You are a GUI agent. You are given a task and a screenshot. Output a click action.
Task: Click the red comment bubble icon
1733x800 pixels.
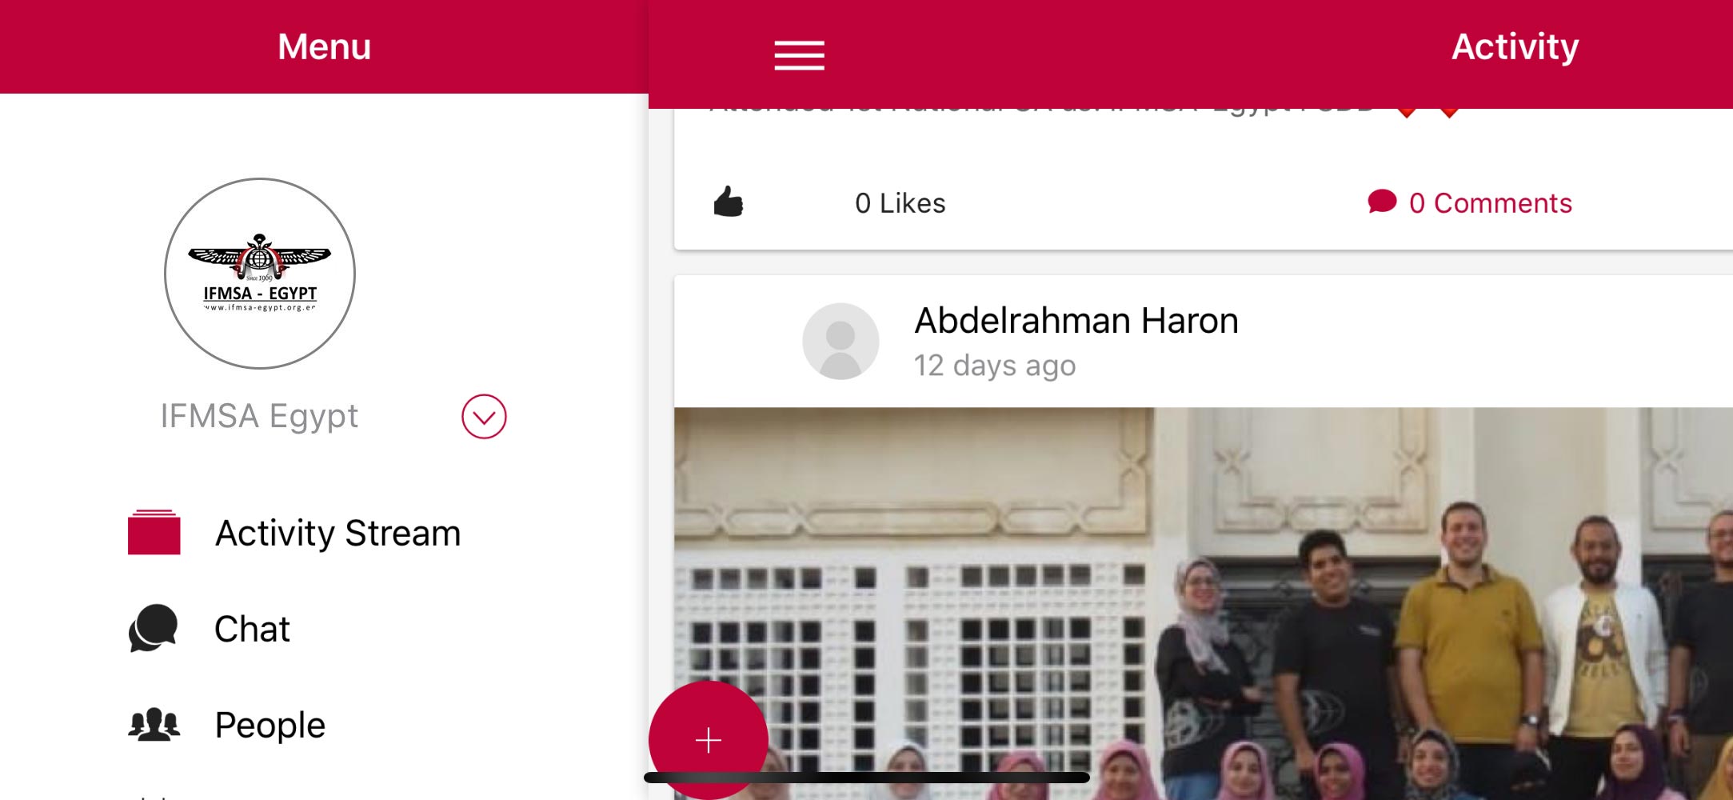click(1382, 202)
